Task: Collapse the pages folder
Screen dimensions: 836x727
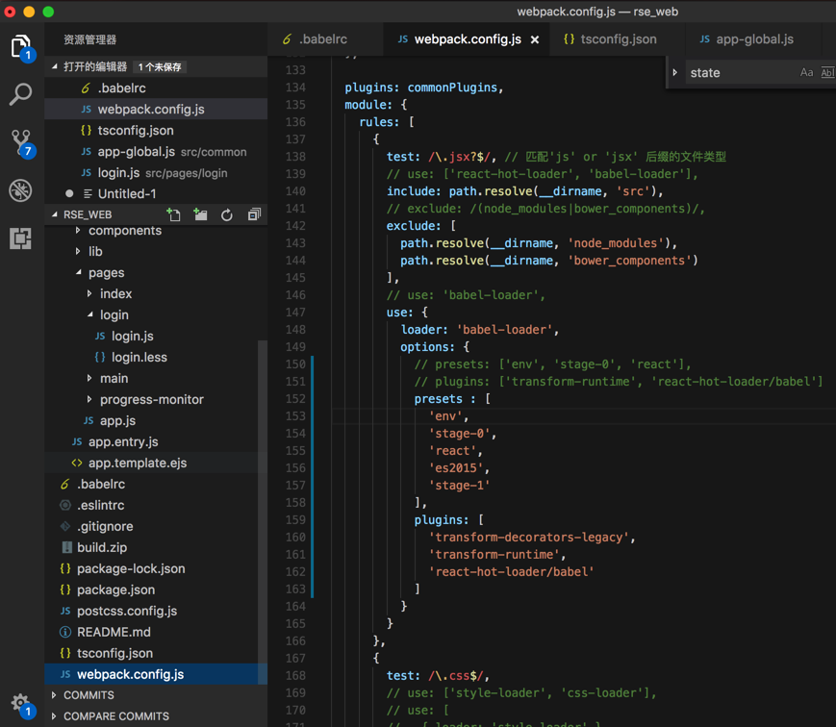Action: click(x=106, y=273)
